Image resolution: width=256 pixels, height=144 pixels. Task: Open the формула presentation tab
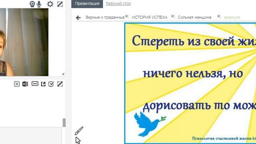232,17
